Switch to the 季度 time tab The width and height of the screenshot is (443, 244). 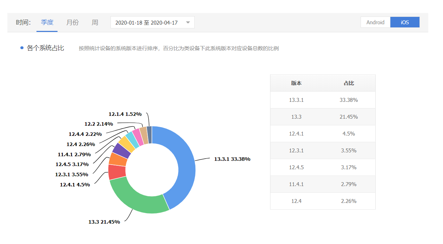pos(47,22)
